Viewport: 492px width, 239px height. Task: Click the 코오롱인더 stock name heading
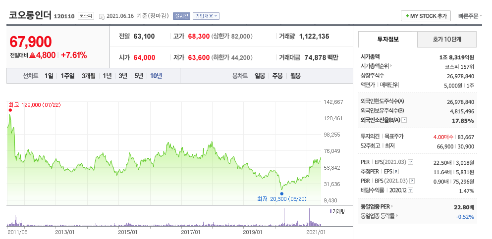(30, 15)
